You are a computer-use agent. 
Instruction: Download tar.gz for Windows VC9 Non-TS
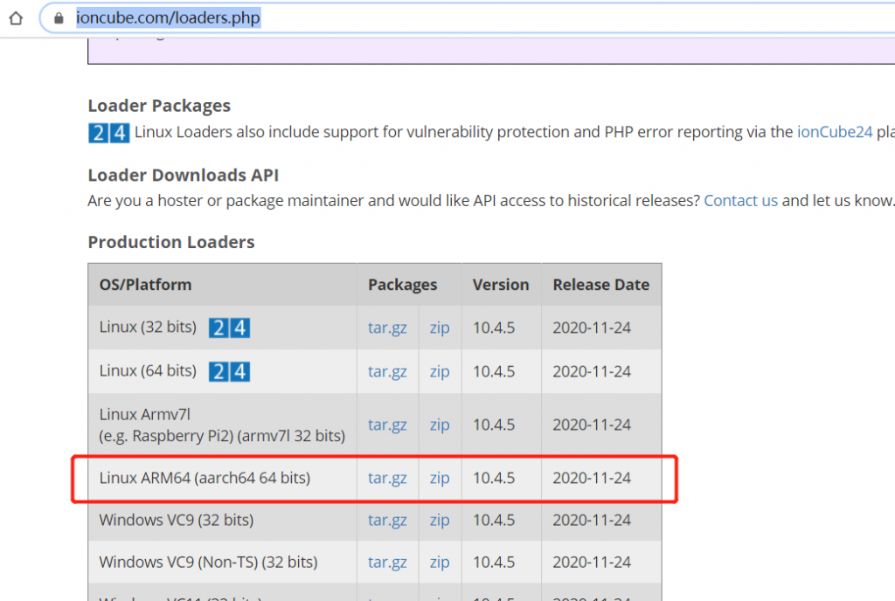click(387, 562)
